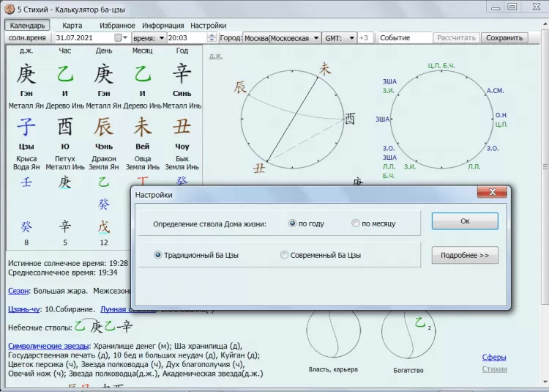Open the GMT offset dropdown
The height and width of the screenshot is (392, 549).
351,37
